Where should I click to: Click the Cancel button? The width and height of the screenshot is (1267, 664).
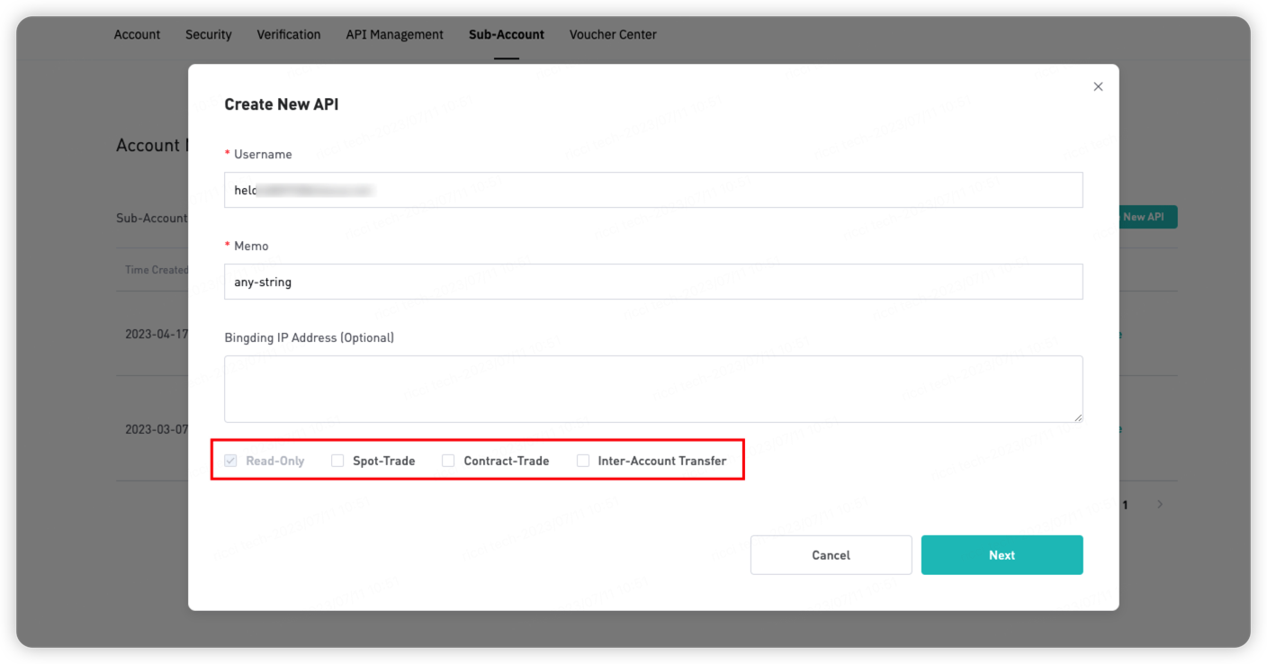pyautogui.click(x=831, y=555)
